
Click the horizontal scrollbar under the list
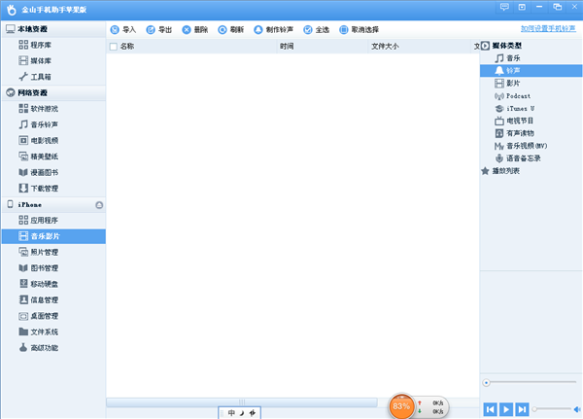click(x=242, y=402)
